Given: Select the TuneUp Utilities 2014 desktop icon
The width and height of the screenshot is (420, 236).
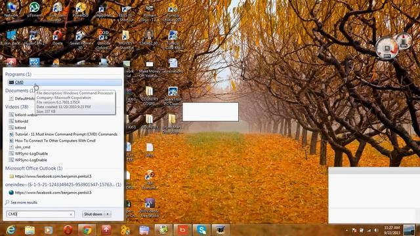Looking at the screenshot, I should pyautogui.click(x=173, y=12).
